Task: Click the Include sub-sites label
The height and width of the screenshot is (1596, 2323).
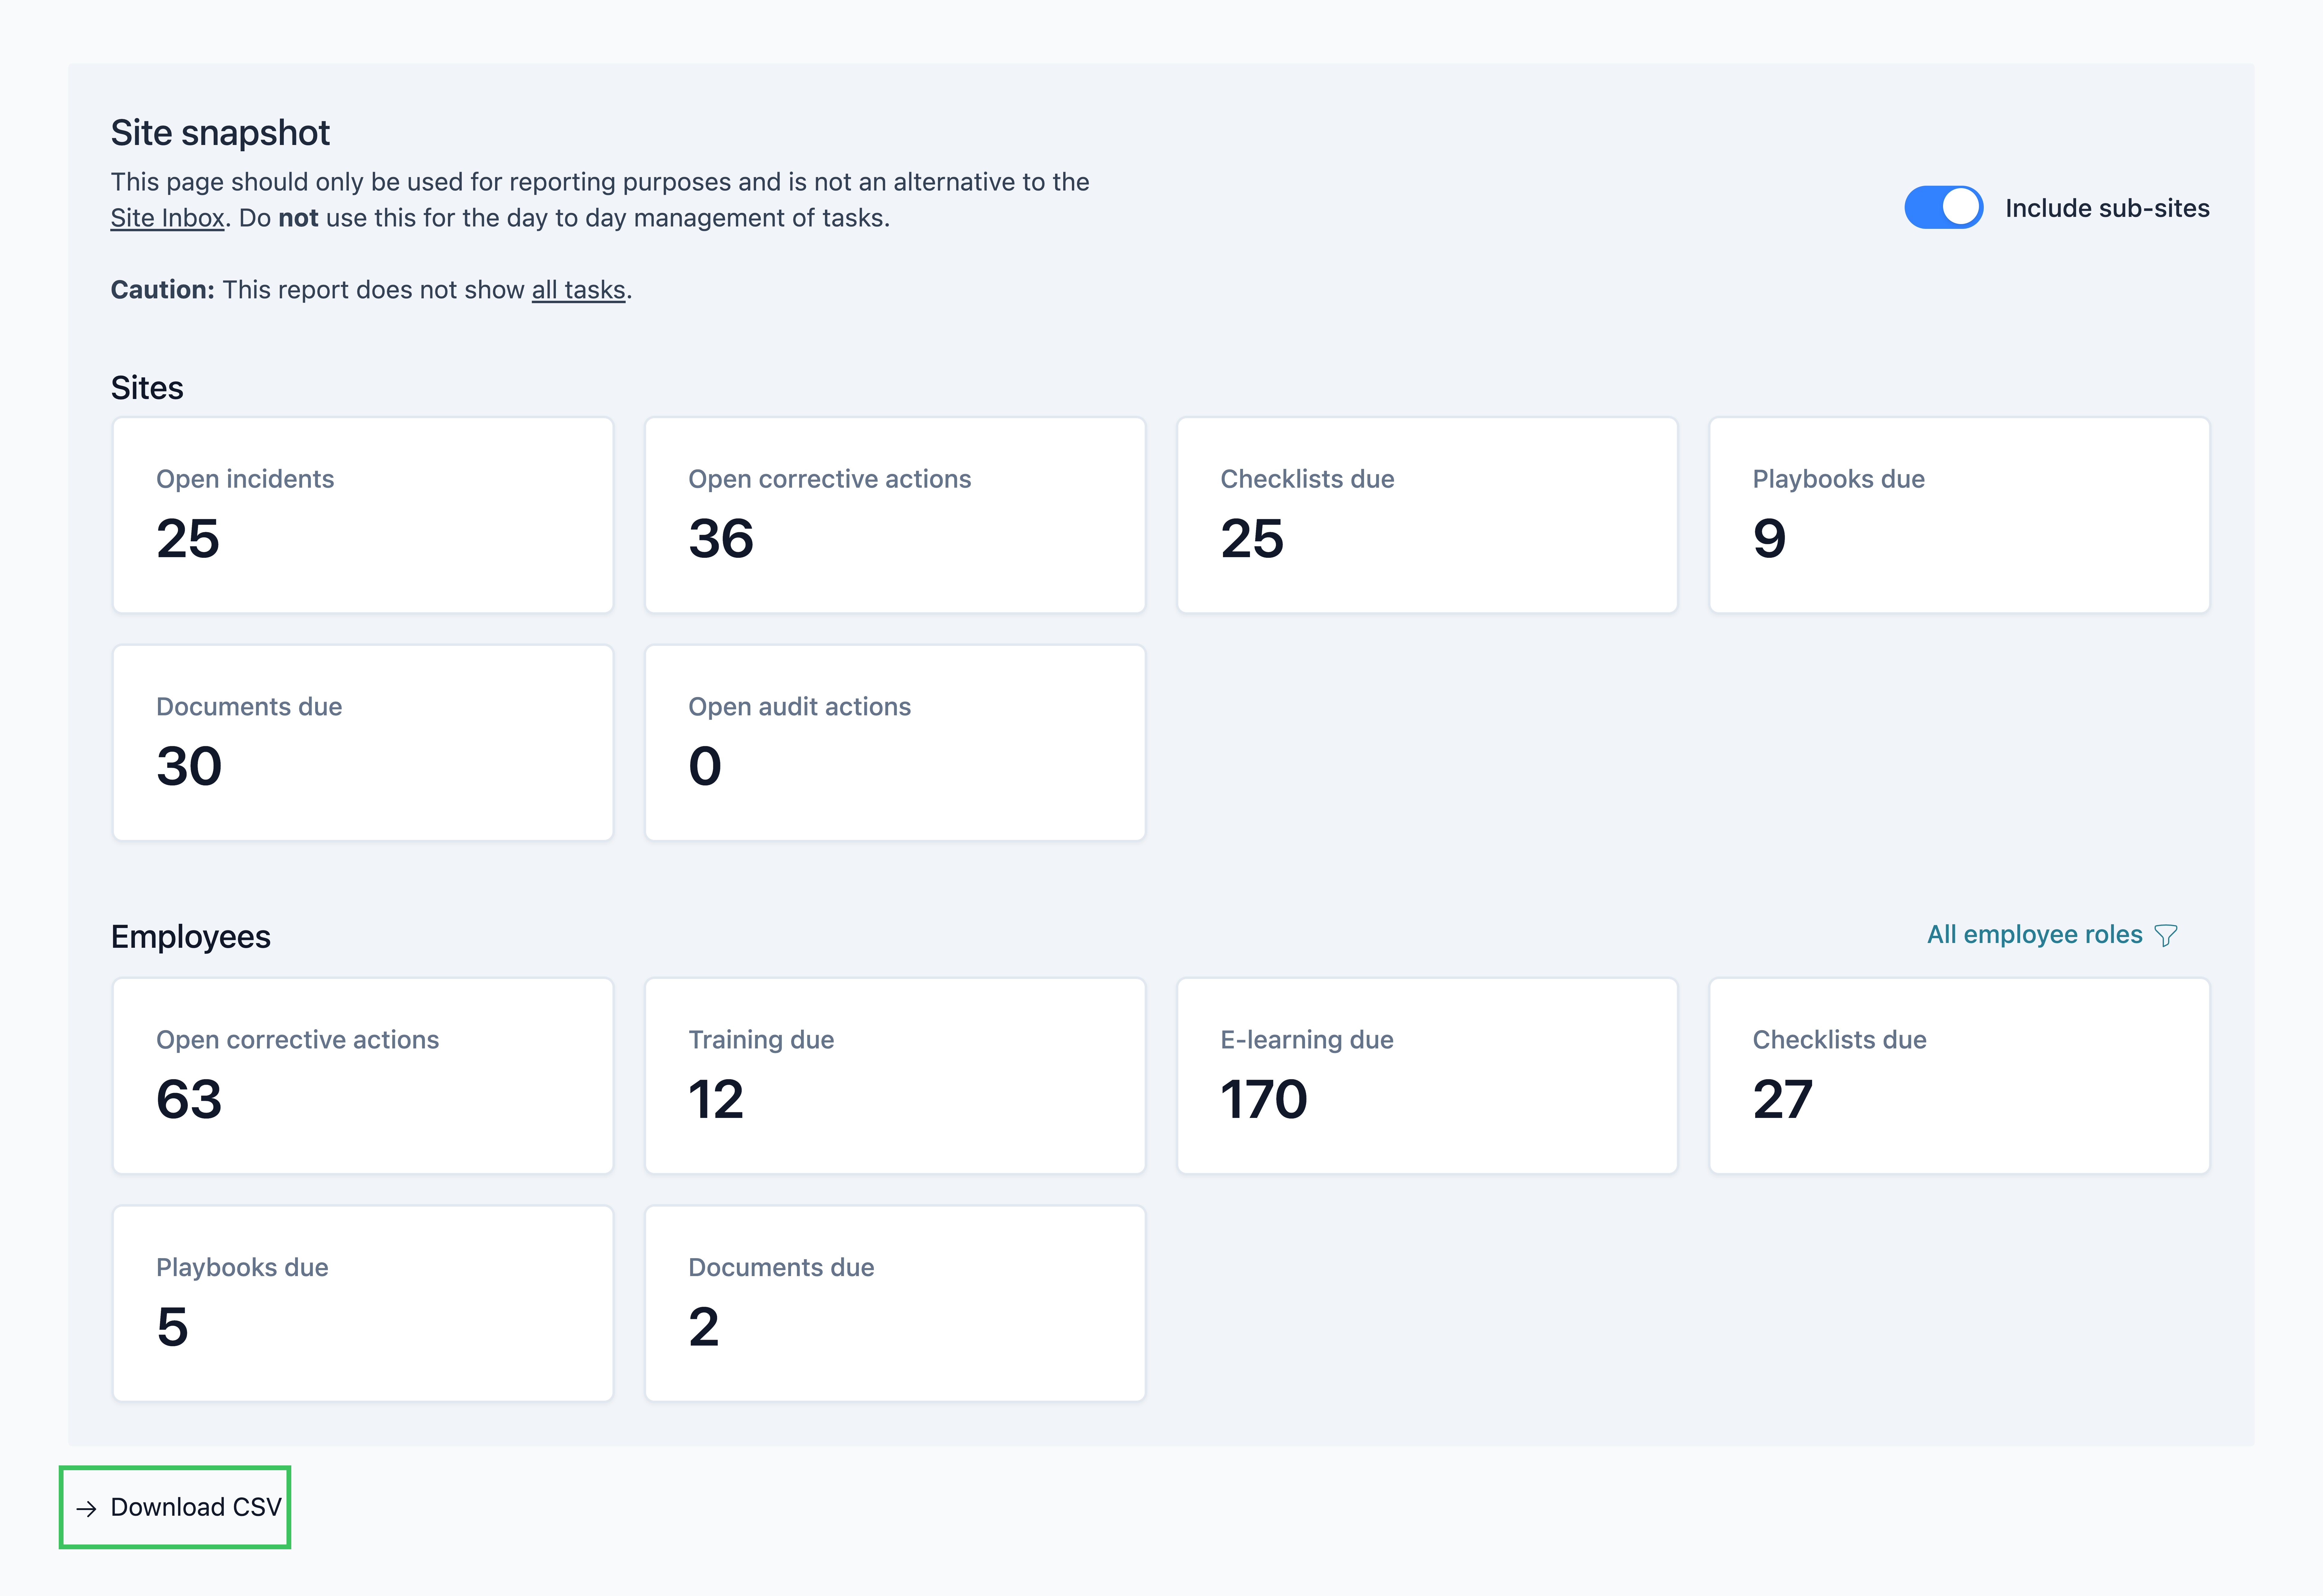Action: (2107, 208)
